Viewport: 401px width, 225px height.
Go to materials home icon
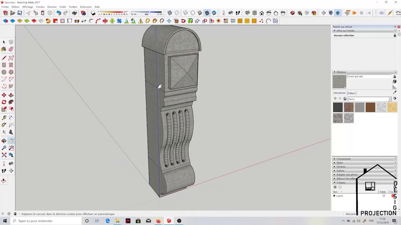pyautogui.click(x=345, y=99)
